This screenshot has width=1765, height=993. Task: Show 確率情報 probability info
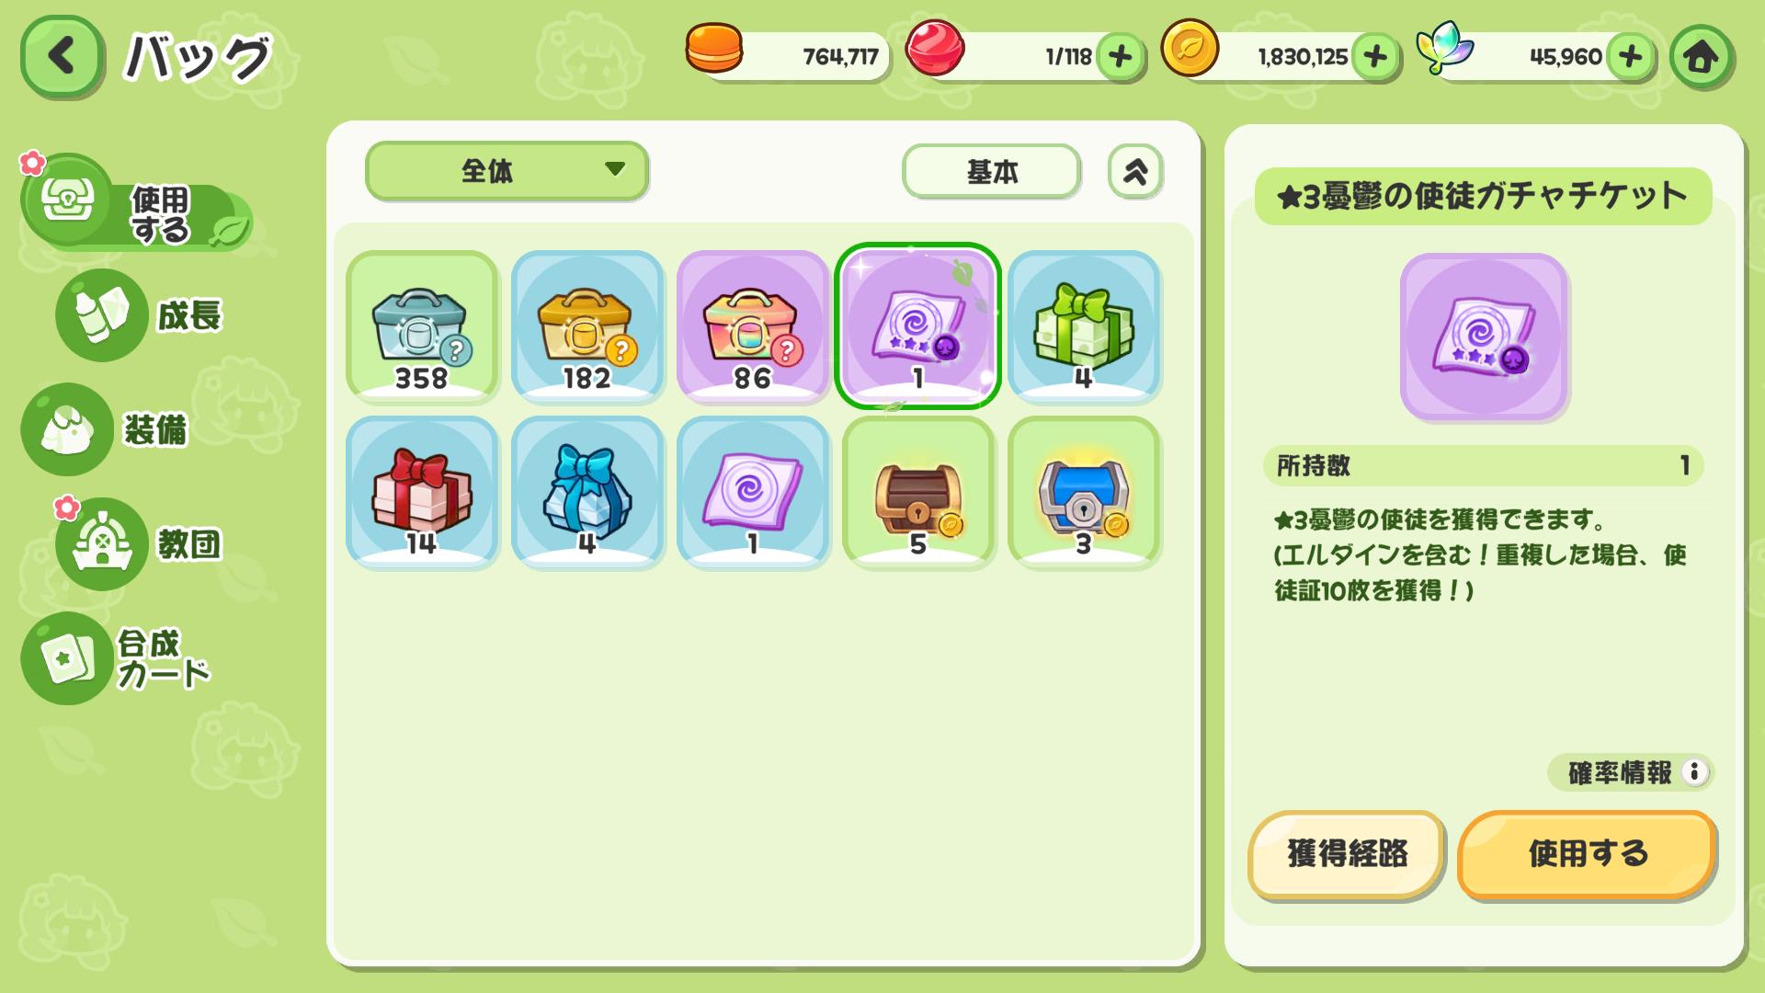pos(1630,772)
